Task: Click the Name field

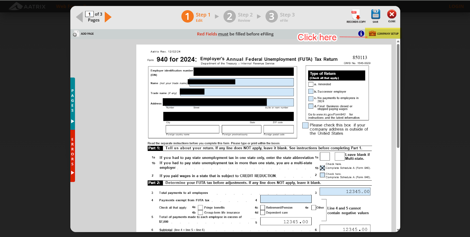Action: click(241, 82)
